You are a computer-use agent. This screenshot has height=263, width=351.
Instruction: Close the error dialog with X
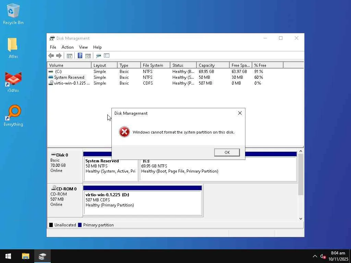click(x=240, y=113)
